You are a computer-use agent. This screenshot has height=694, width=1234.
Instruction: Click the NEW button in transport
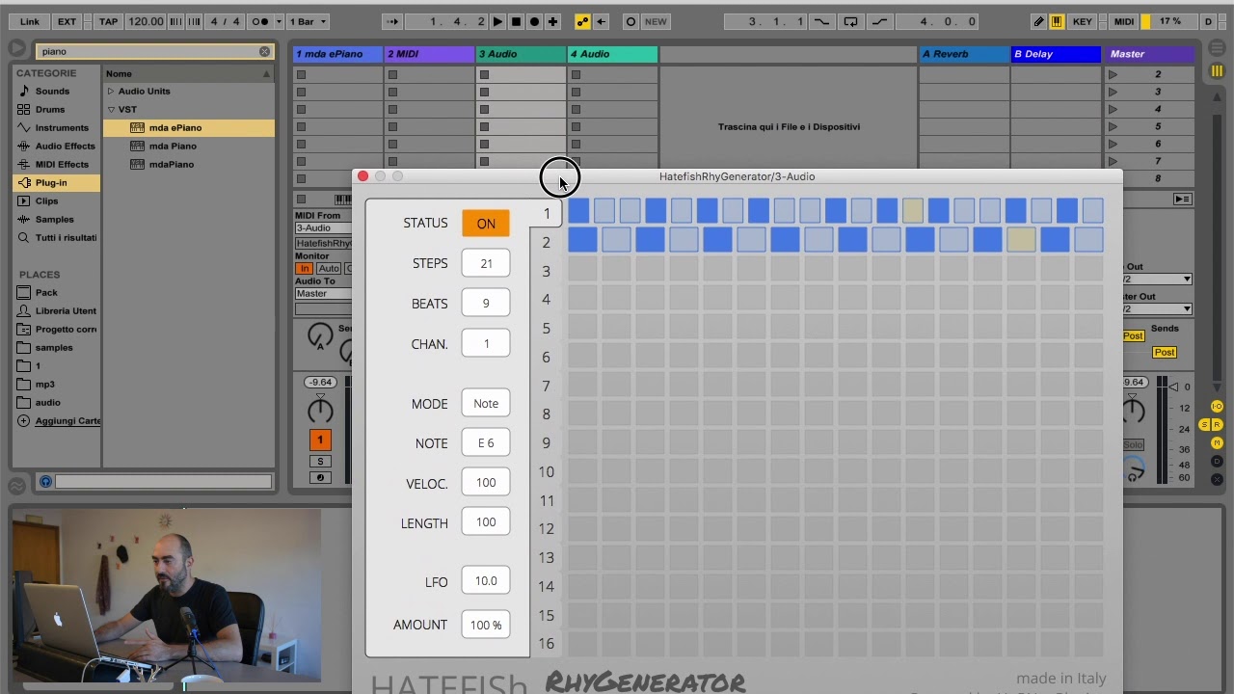coord(656,21)
